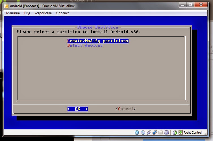Open the Вид menu
The image size is (213, 141).
(27, 13)
